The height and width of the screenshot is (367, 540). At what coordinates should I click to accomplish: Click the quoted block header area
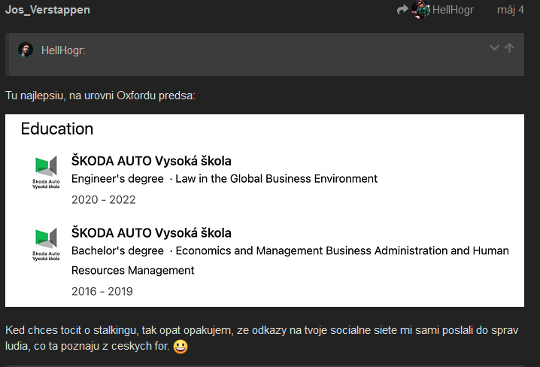click(x=265, y=54)
